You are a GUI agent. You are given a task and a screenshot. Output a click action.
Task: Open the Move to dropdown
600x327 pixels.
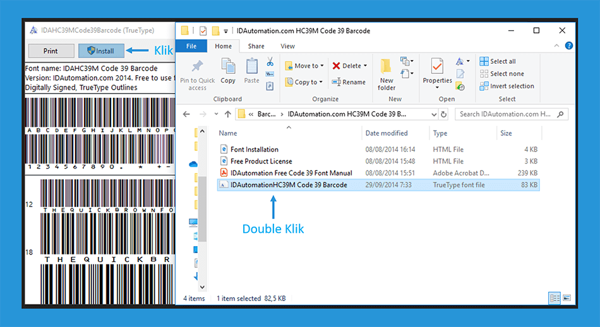tap(304, 66)
